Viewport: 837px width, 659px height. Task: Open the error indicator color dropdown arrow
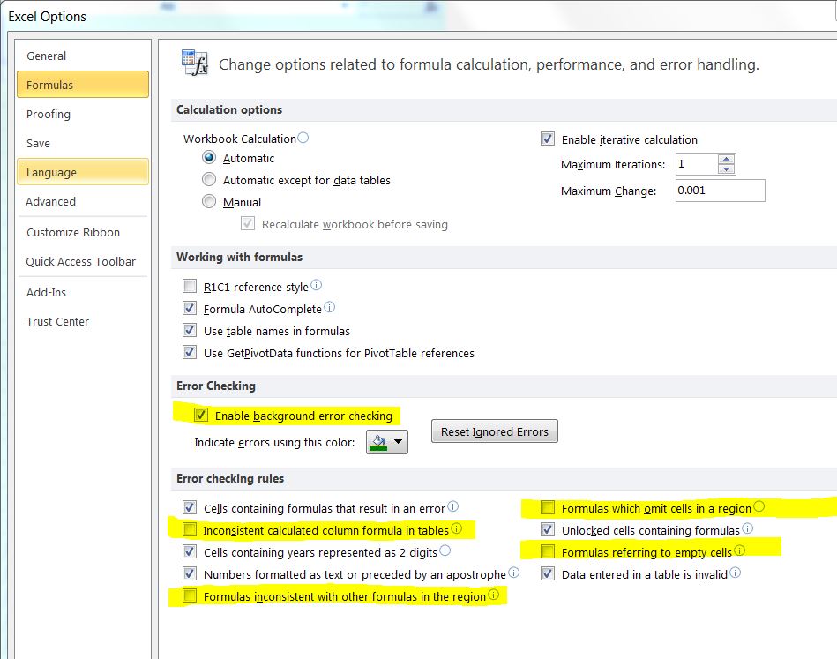(x=399, y=442)
